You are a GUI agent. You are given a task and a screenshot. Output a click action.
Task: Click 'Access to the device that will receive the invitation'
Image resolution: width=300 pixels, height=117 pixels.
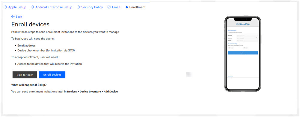(x=49, y=64)
